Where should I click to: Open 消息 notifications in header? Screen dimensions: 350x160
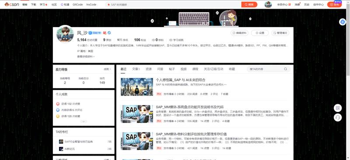[297, 4]
